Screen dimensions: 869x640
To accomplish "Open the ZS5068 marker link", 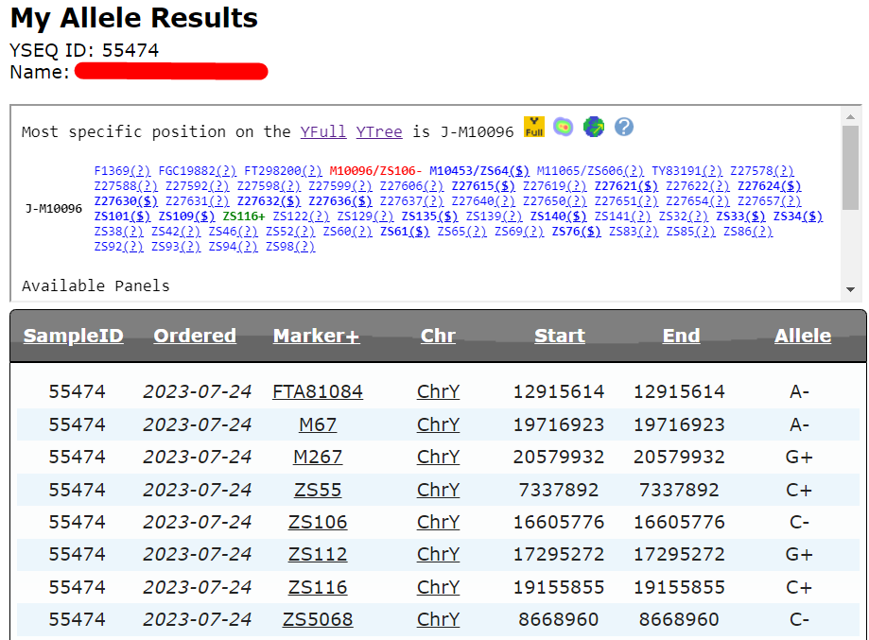I will 317,620.
